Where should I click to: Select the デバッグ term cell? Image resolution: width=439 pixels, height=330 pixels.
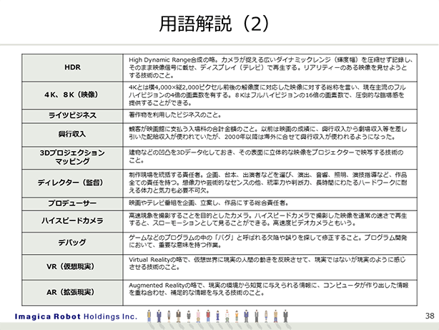72,243
